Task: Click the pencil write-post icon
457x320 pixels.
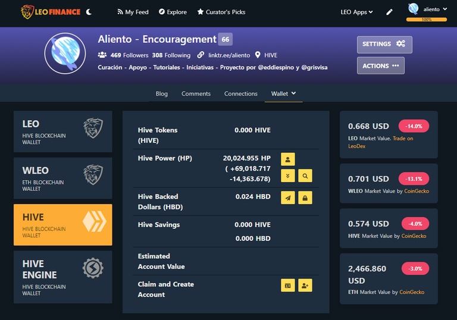Action: (389, 12)
